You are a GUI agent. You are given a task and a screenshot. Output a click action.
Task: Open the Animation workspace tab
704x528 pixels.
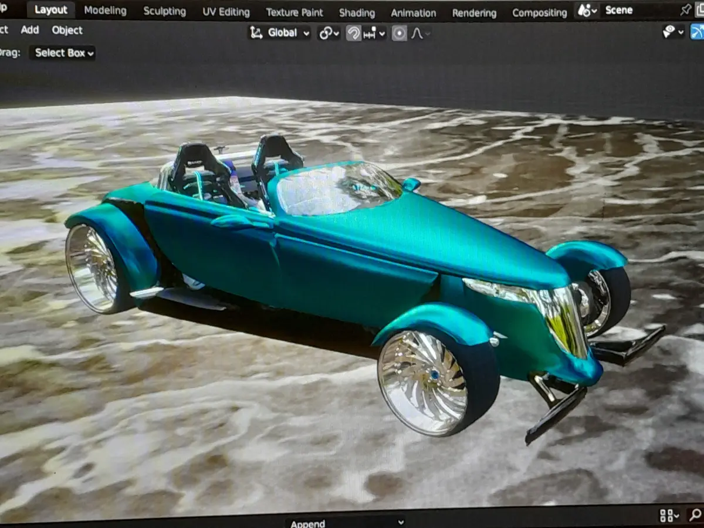click(x=413, y=13)
